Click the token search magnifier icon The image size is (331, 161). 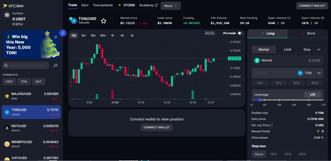[6, 65]
